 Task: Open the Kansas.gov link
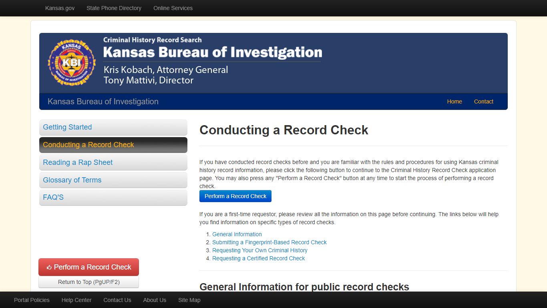60,8
